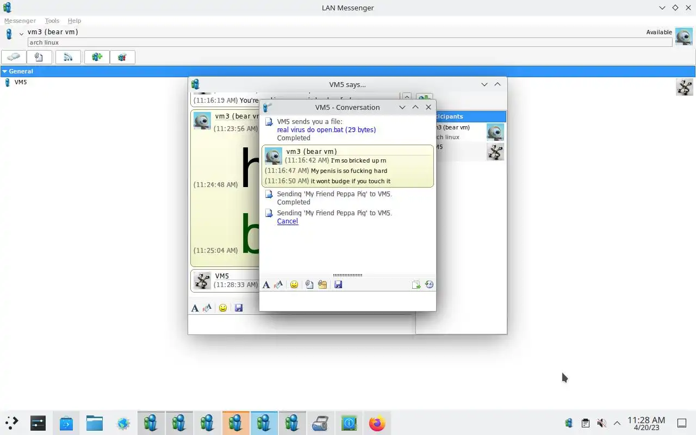Click the add group/contact toolbar icon

tap(97, 57)
